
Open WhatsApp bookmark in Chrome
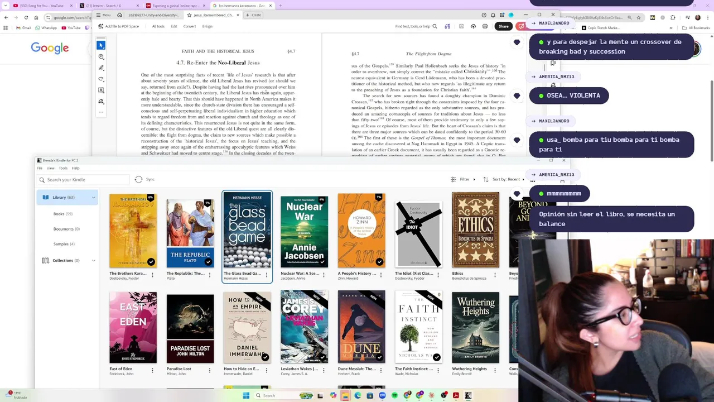46,28
